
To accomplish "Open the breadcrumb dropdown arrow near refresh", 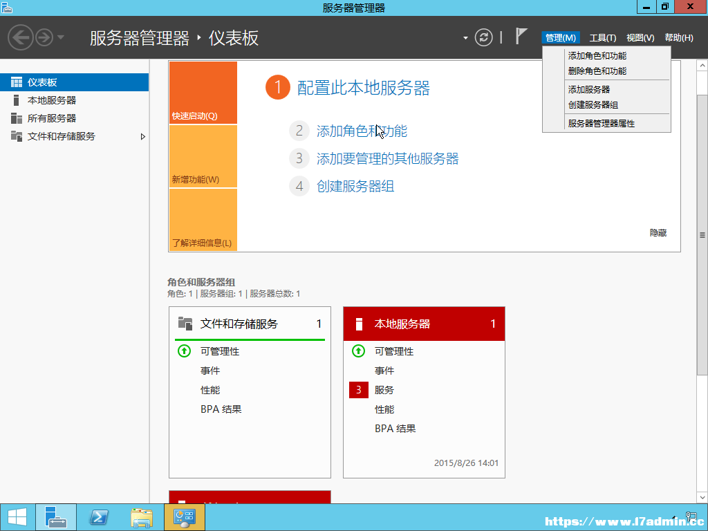I will pyautogui.click(x=465, y=38).
